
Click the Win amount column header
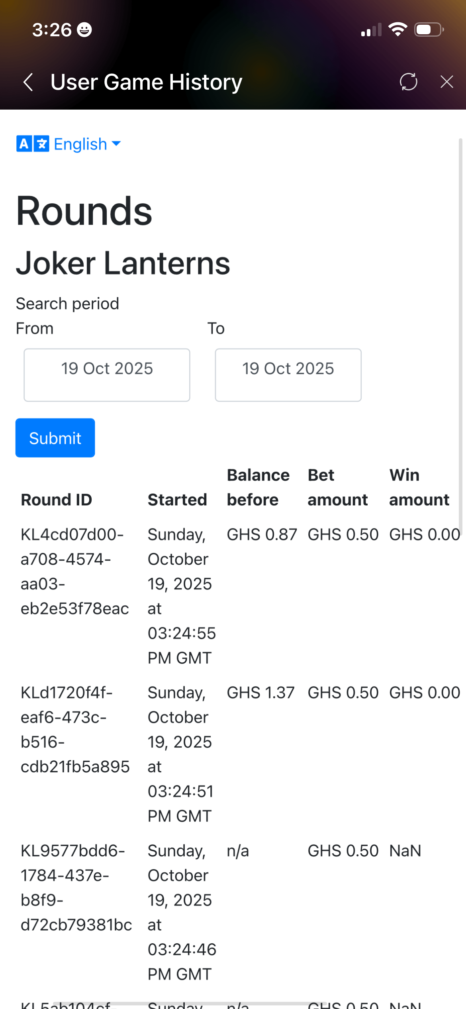pos(419,487)
